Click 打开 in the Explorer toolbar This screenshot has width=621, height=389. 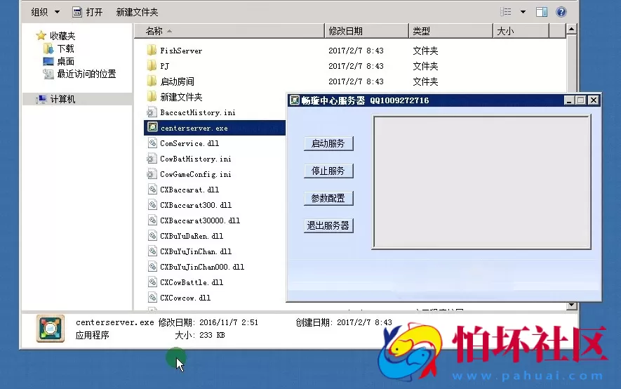point(88,12)
